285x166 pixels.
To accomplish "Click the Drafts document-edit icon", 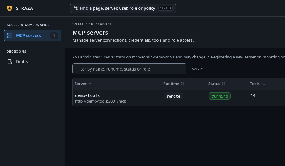I will 10,62.
